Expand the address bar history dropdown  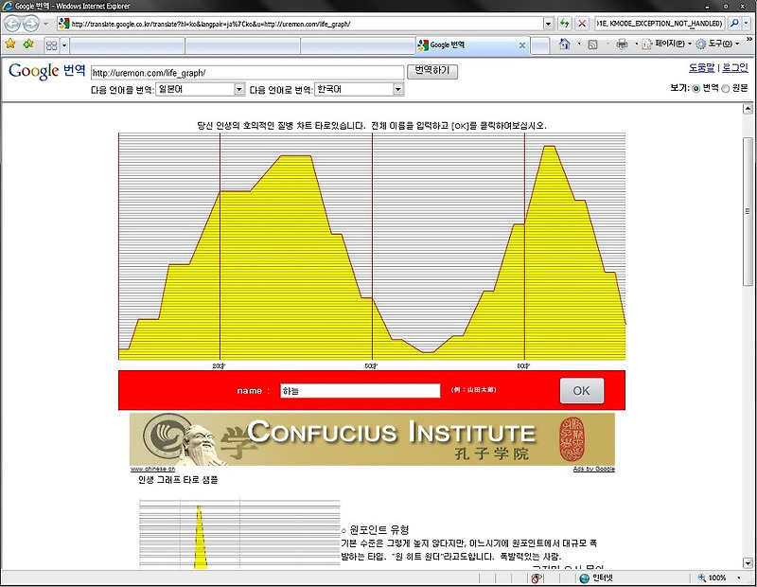548,23
